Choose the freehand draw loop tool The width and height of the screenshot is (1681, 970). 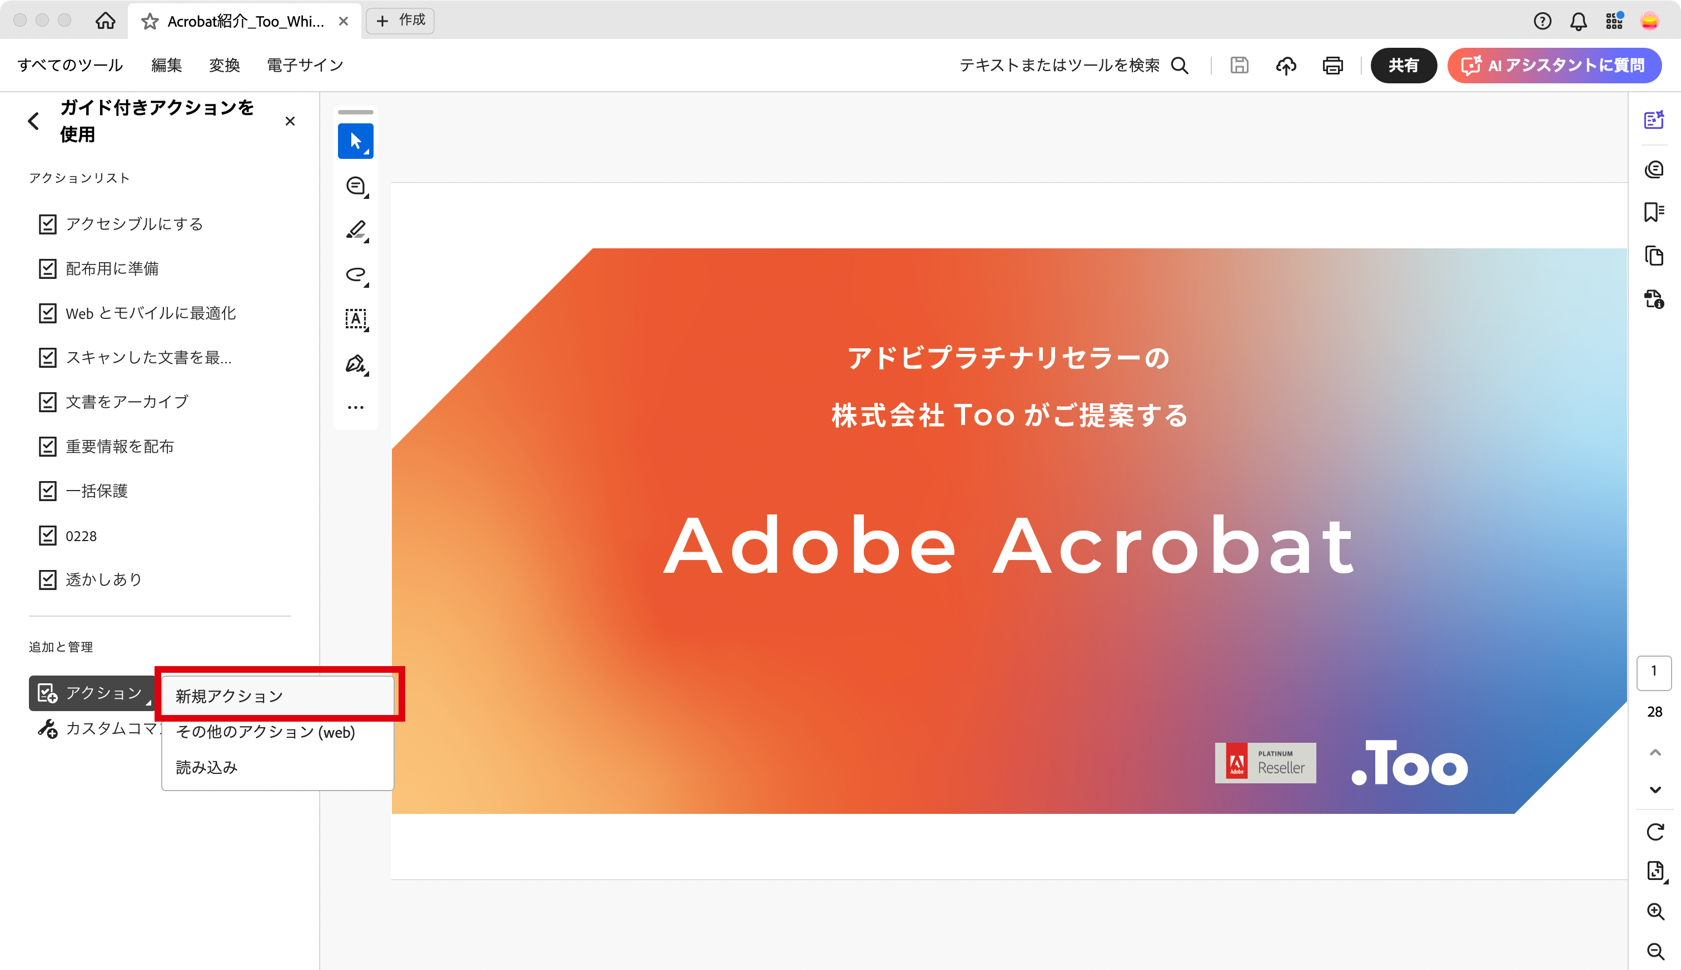click(356, 274)
